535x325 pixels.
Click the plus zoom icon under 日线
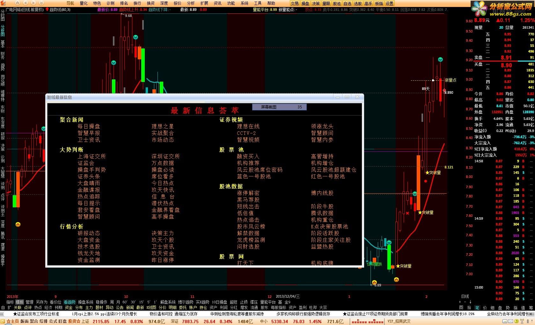(460, 302)
